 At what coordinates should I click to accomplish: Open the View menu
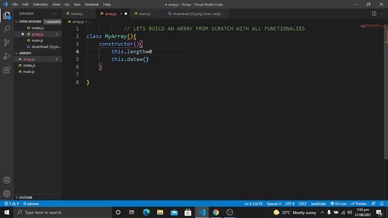coord(56,4)
